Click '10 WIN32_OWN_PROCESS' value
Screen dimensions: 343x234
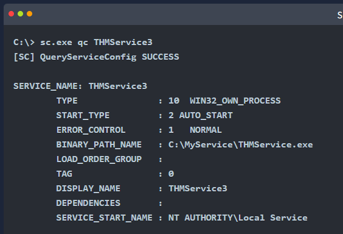coord(224,101)
